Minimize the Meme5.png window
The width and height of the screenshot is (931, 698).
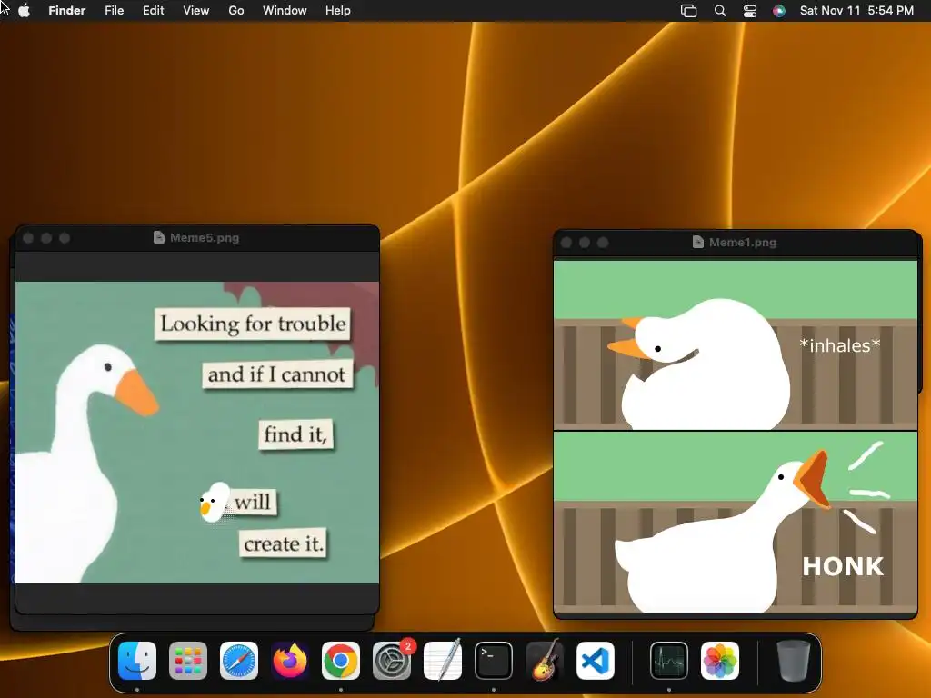click(46, 238)
